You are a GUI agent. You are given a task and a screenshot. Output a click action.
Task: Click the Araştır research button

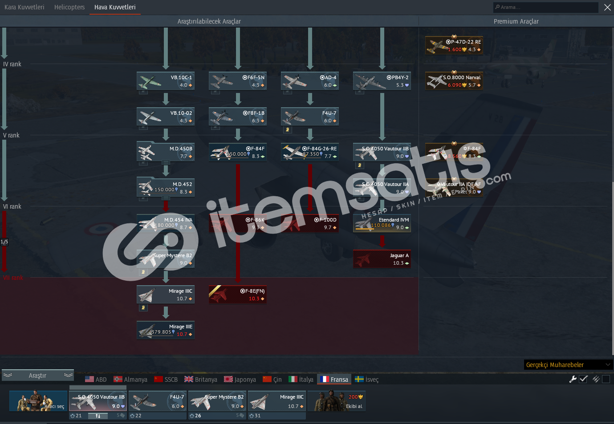[x=37, y=376]
